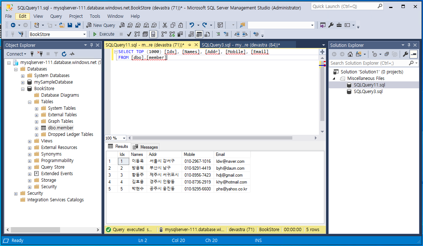
Task: Click the Save All disks icon
Action: click(78, 25)
